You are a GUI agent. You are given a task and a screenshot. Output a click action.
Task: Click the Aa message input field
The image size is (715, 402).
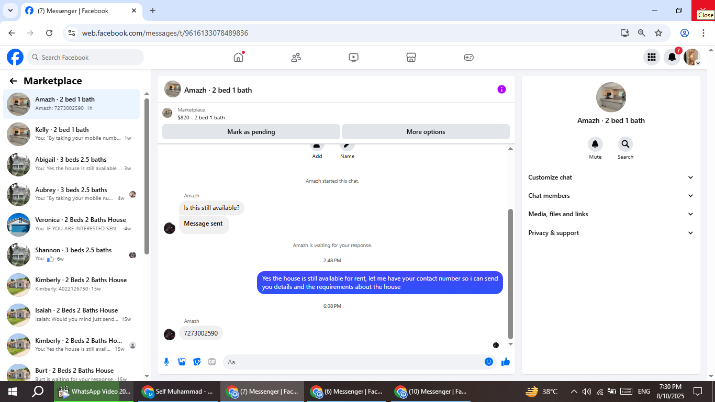(359, 362)
